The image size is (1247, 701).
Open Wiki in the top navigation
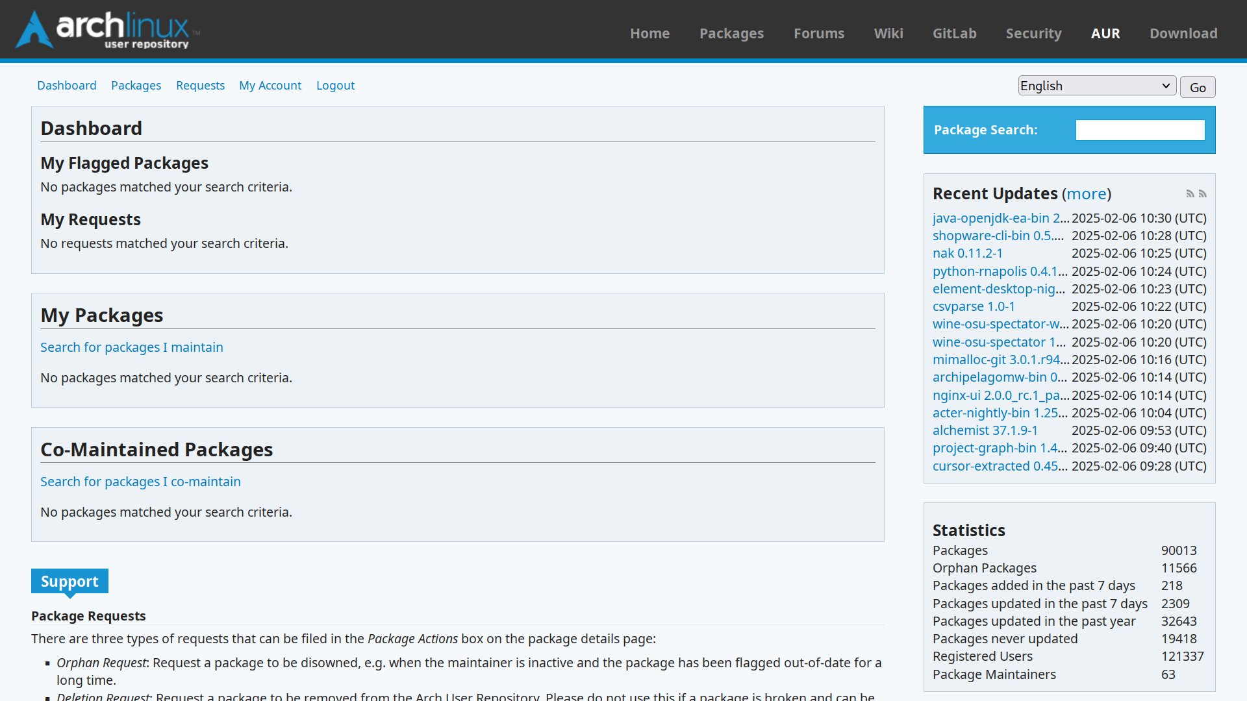(x=888, y=33)
